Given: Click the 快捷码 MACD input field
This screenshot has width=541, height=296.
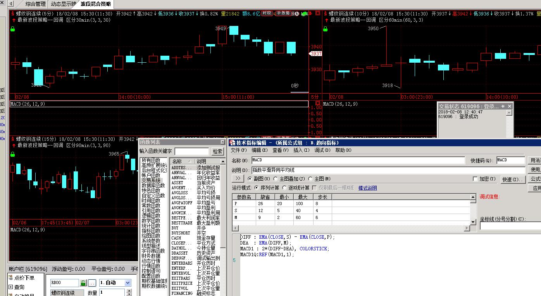Looking at the screenshot, I should click(x=510, y=160).
